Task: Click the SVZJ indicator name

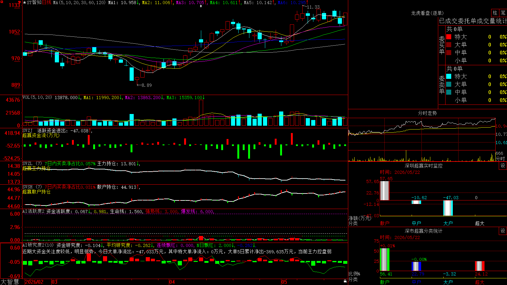Action: (x=28, y=130)
